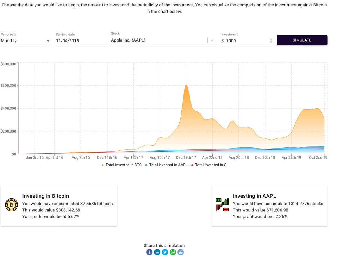Share the simulation on Facebook

click(x=149, y=252)
